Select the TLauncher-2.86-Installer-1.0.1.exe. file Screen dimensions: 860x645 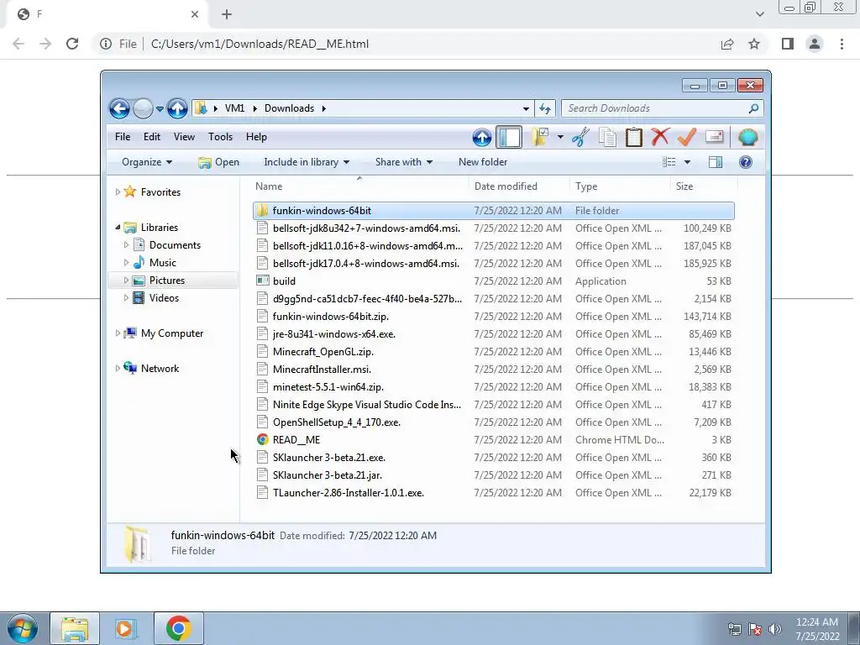(x=494, y=492)
